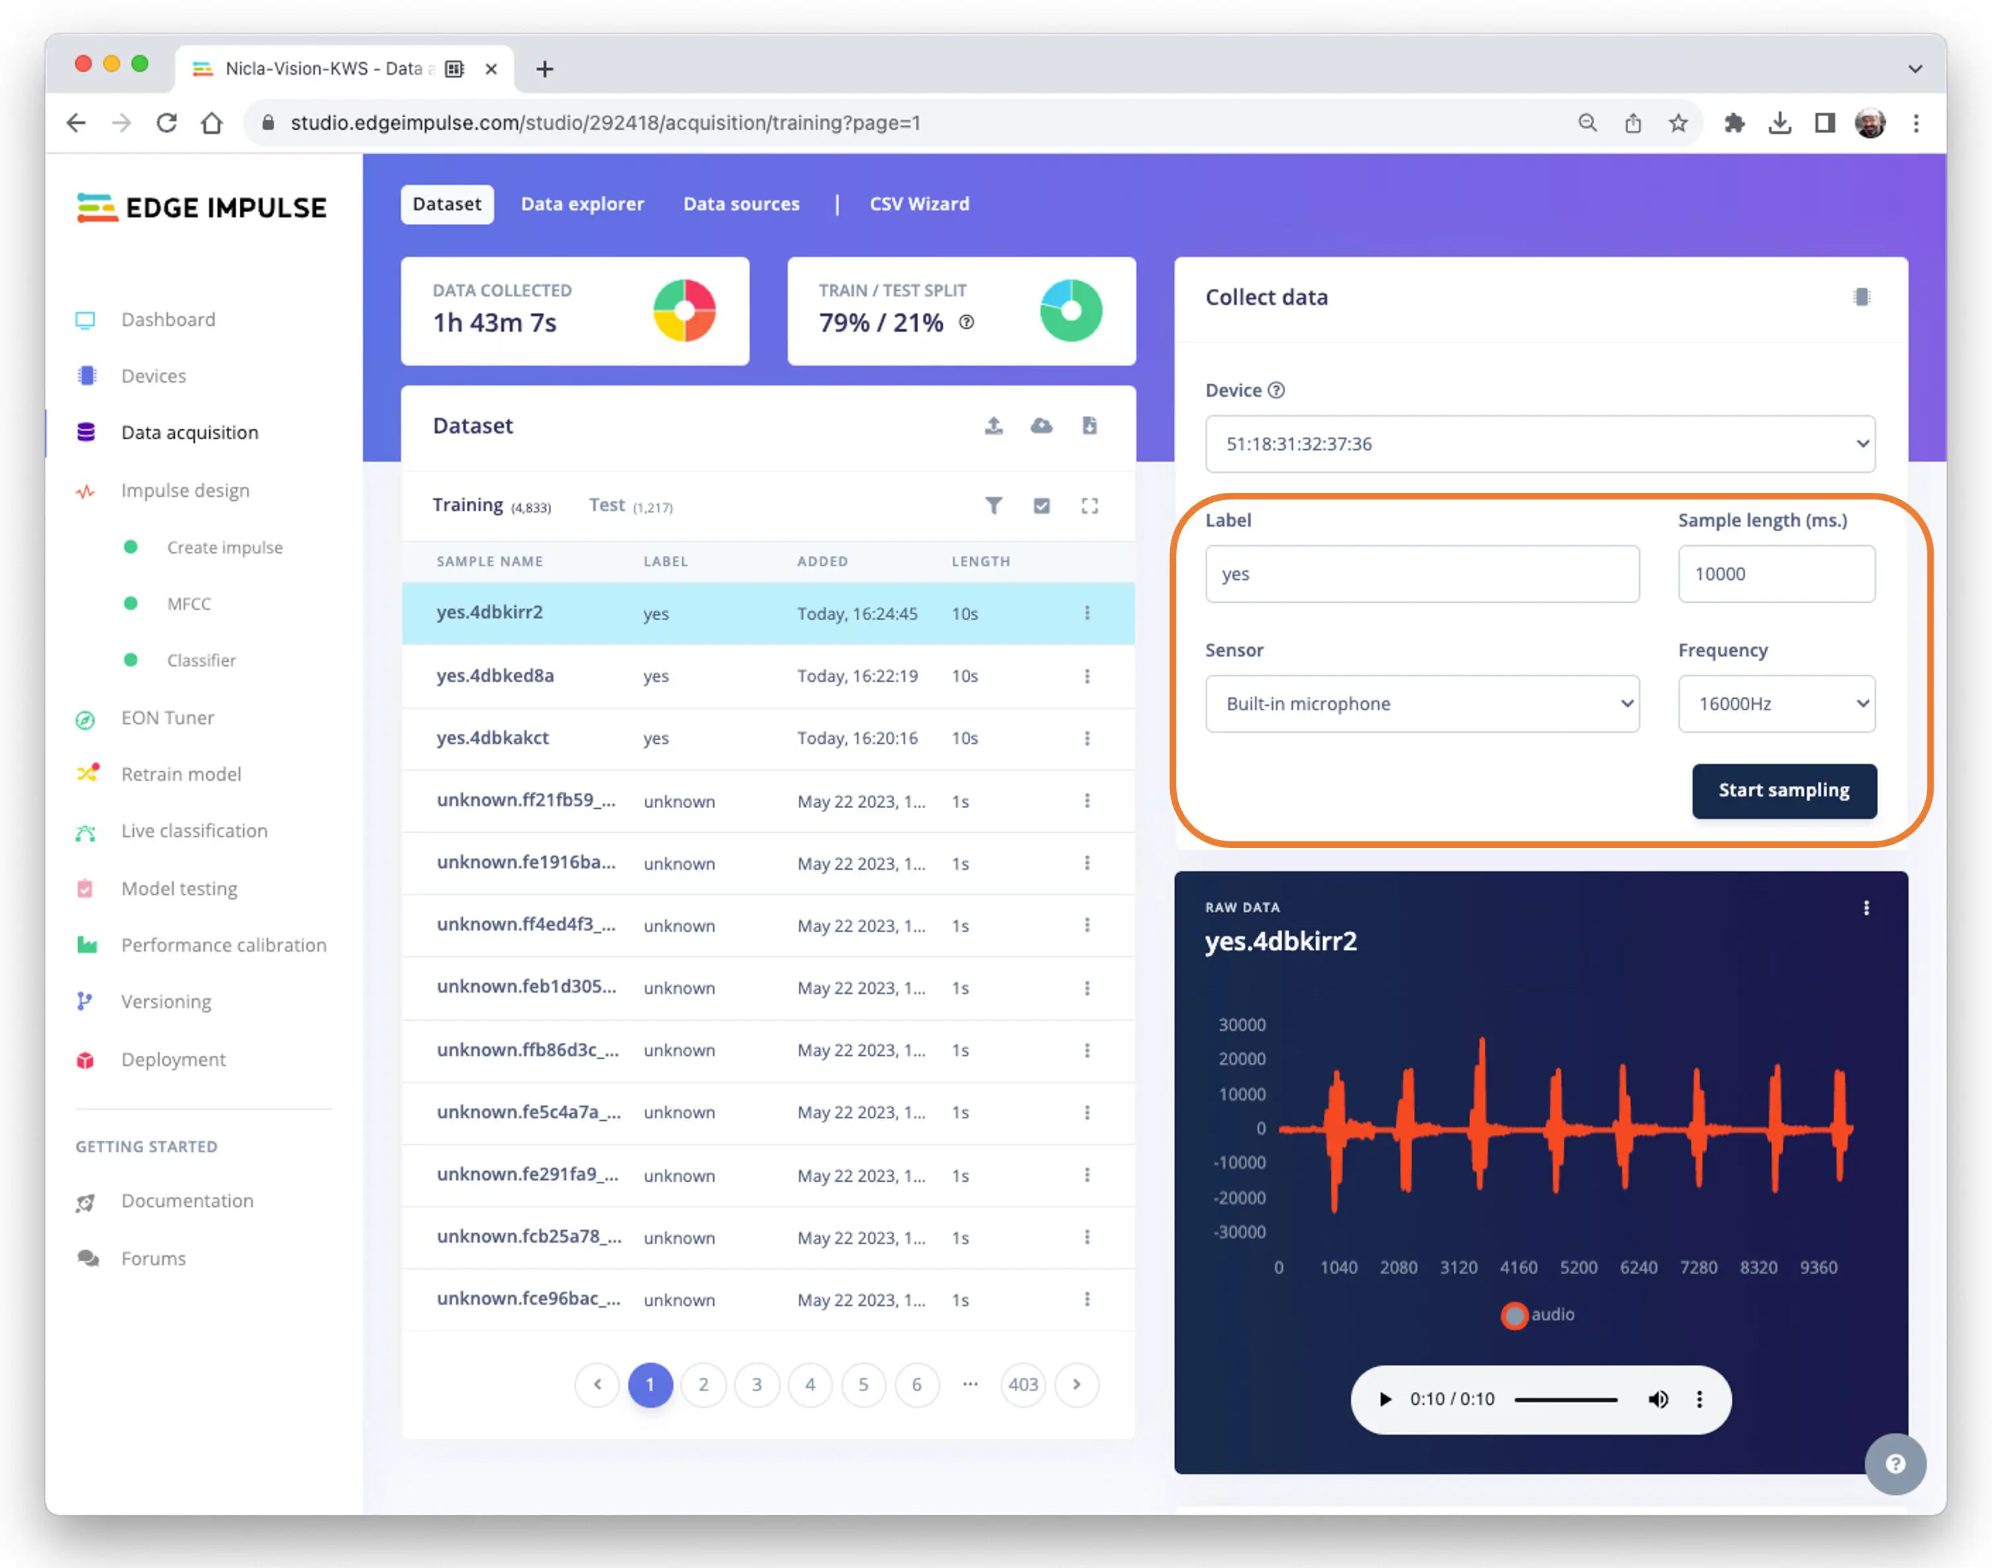The height and width of the screenshot is (1568, 1992).
Task: Click the cloud icon in Dataset header
Action: pos(1040,425)
